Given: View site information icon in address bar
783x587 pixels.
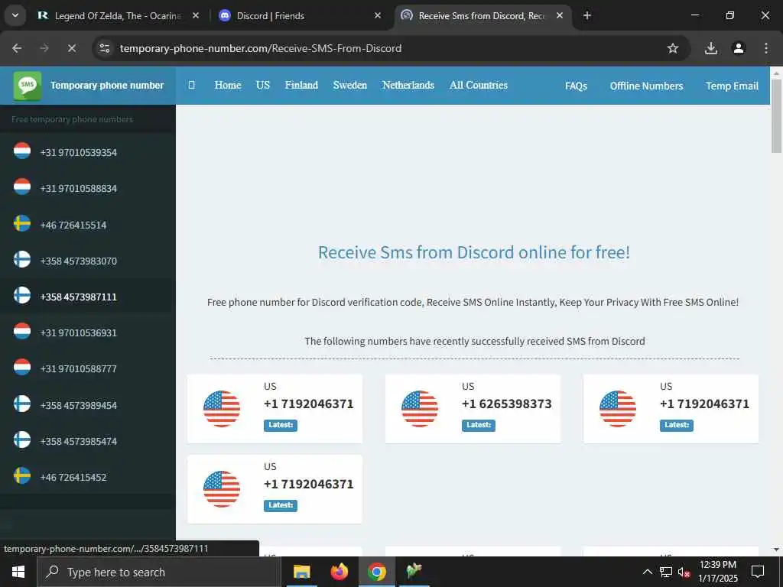Looking at the screenshot, I should tap(105, 48).
